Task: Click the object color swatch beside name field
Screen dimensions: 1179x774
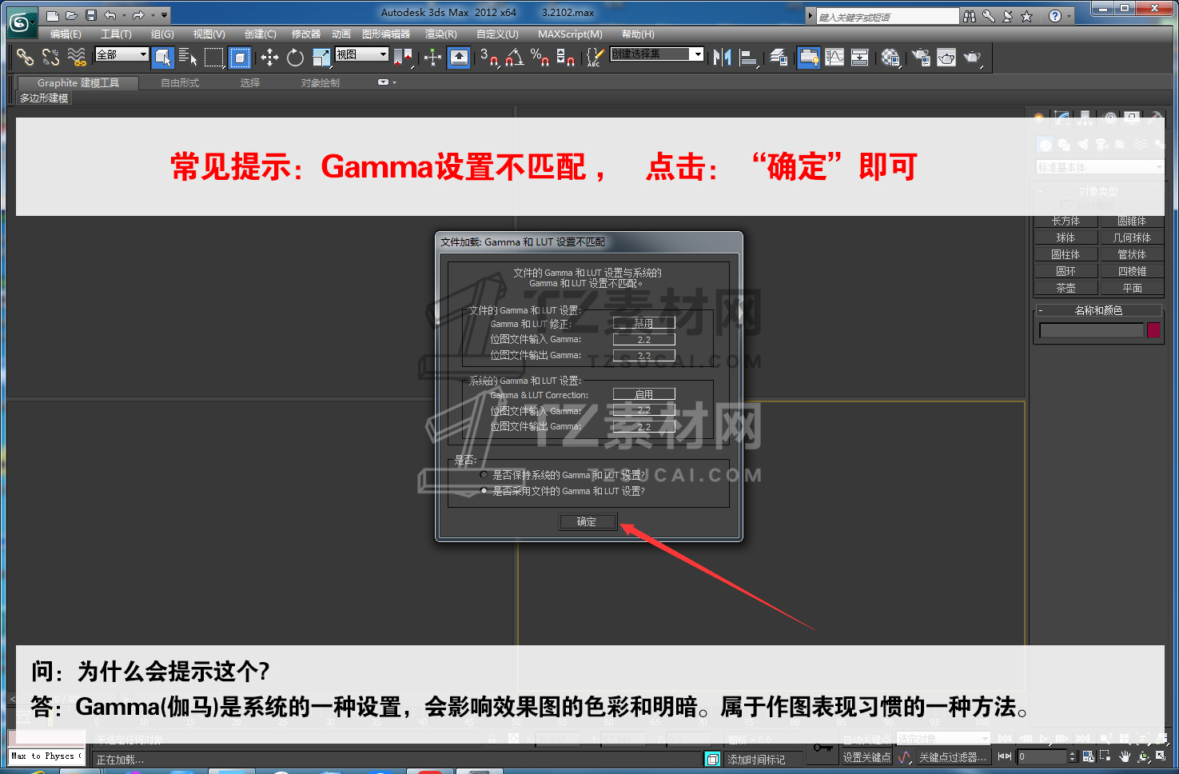Action: click(x=1153, y=330)
